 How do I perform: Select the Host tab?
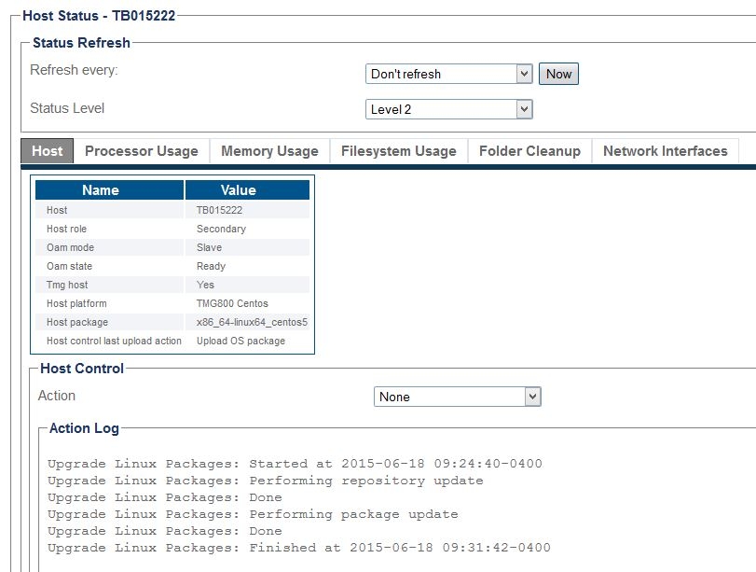point(47,151)
